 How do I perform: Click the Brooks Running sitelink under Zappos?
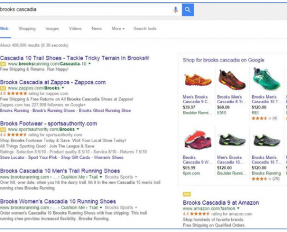[14, 110]
